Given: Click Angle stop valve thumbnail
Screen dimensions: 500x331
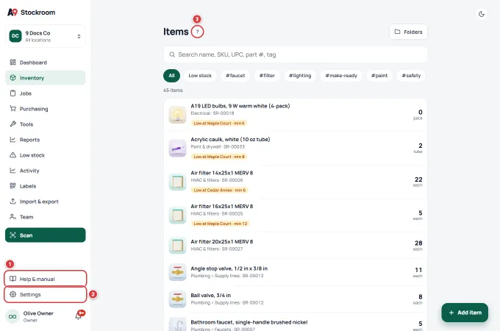Looking at the screenshot, I should click(177, 272).
